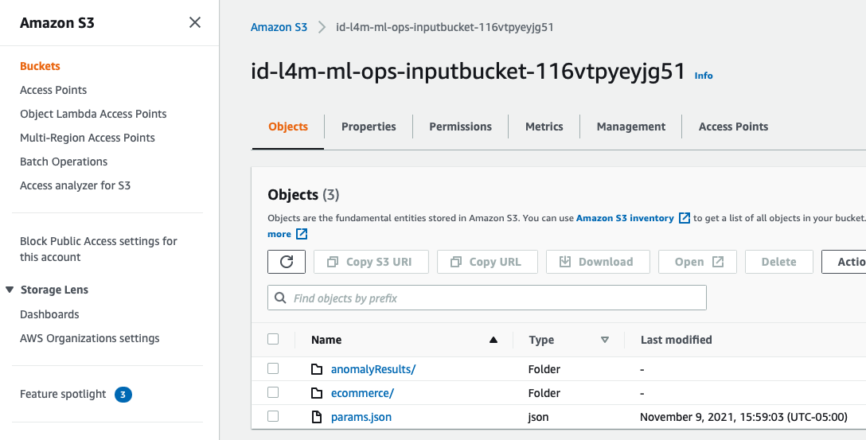866x440 pixels.
Task: Click the Copy URL button
Action: tap(487, 262)
